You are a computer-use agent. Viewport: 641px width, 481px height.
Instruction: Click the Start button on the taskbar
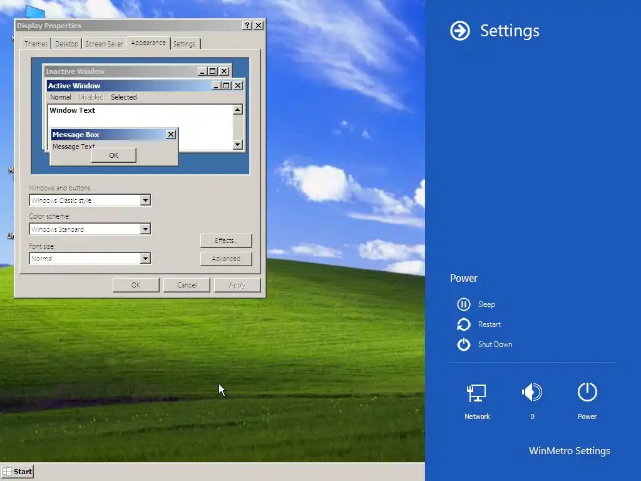point(17,472)
